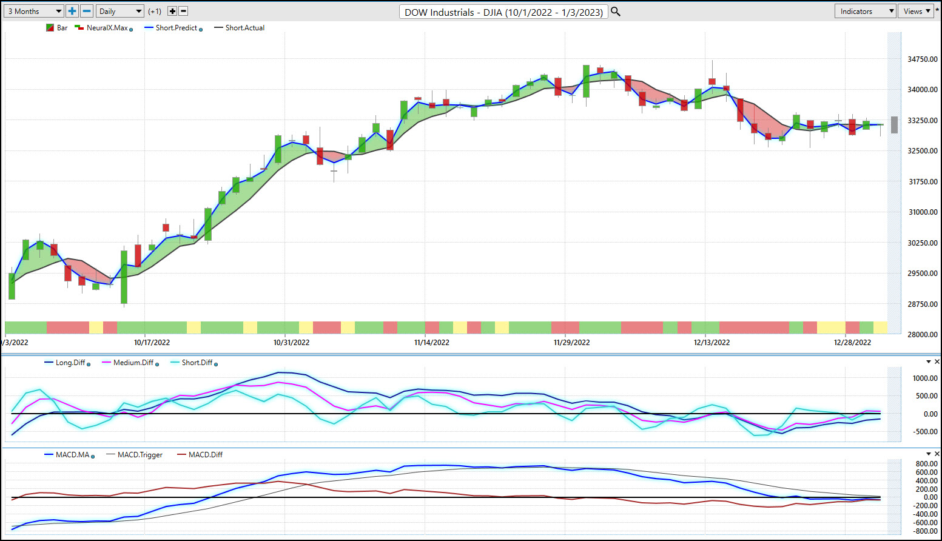942x541 pixels.
Task: Open the Daily interval dropdown
Action: pyautogui.click(x=120, y=11)
